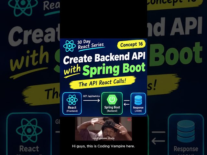
Task: Click the yellow banner The API React Calls!
Action: tap(102, 83)
